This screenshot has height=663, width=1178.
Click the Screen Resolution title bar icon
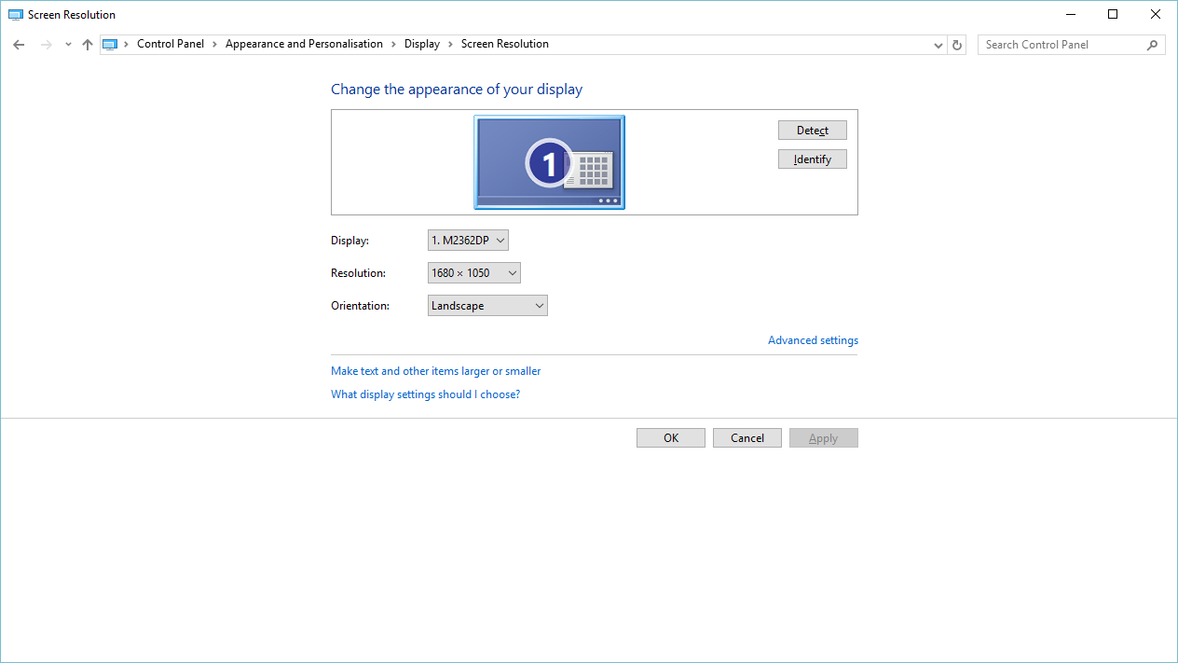[x=15, y=15]
